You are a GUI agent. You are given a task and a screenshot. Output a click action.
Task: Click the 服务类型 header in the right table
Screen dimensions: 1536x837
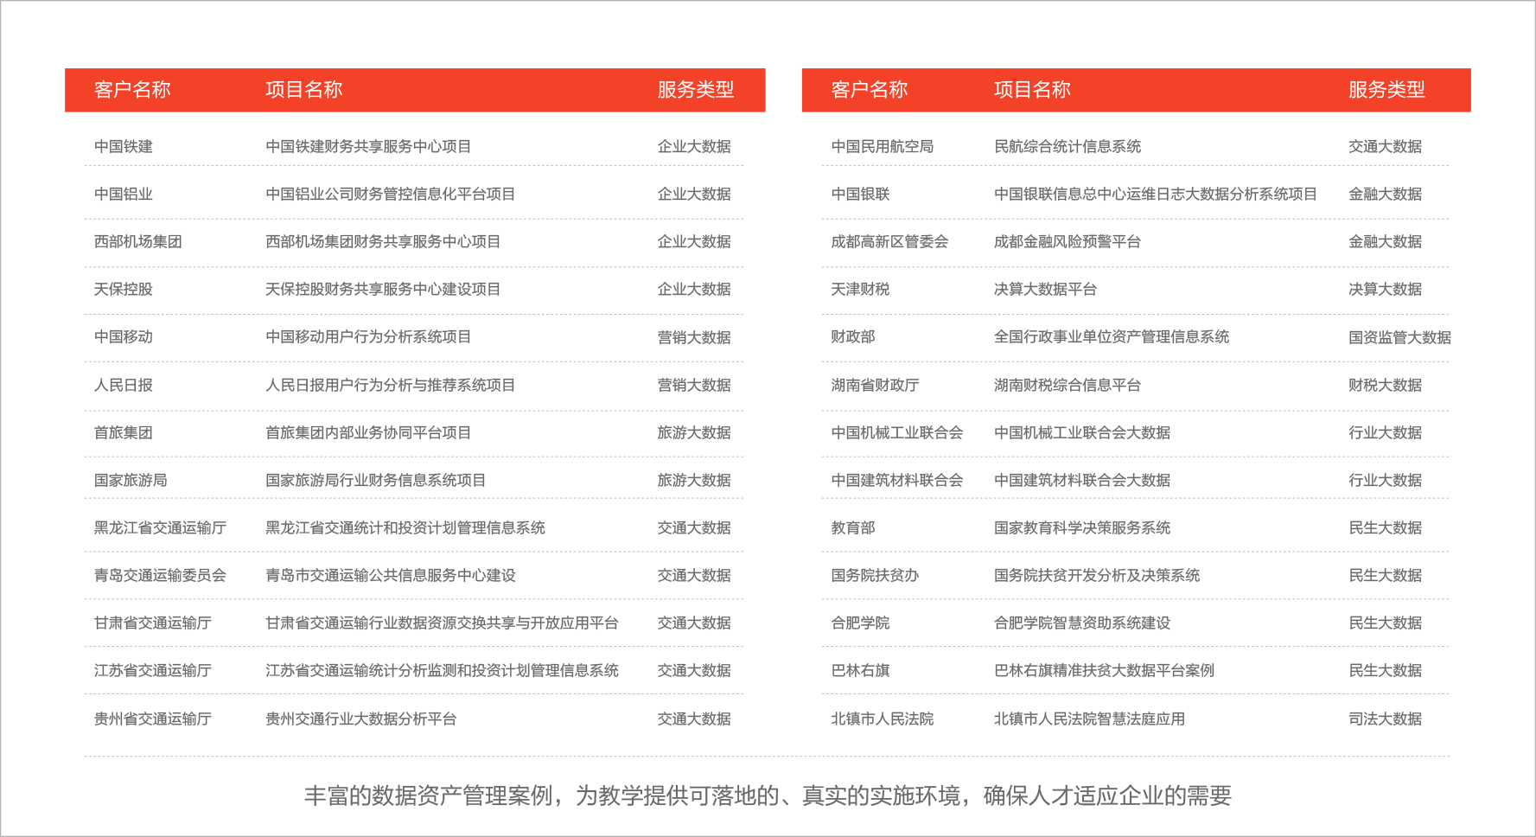point(1384,89)
